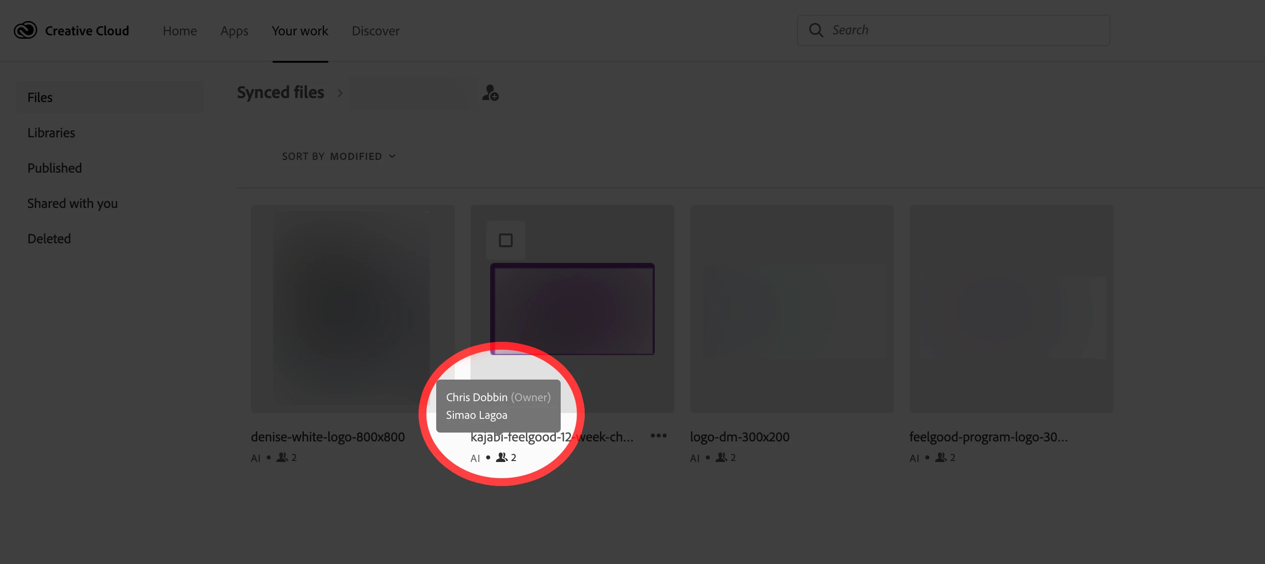Click collaborators icon under feelgood-program-logo file
The width and height of the screenshot is (1265, 564).
point(941,458)
